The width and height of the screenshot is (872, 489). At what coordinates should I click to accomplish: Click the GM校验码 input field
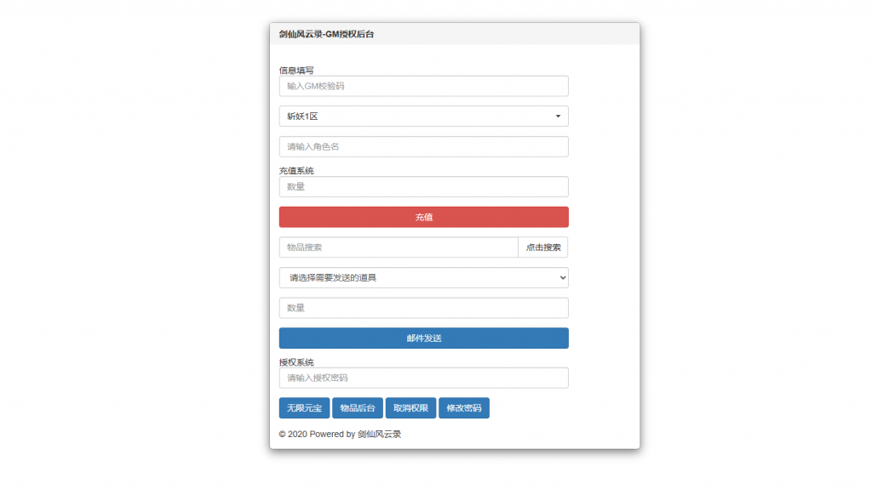click(423, 86)
